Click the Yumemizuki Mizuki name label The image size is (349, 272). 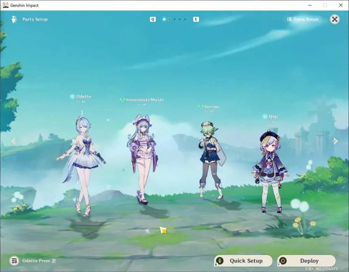145,100
